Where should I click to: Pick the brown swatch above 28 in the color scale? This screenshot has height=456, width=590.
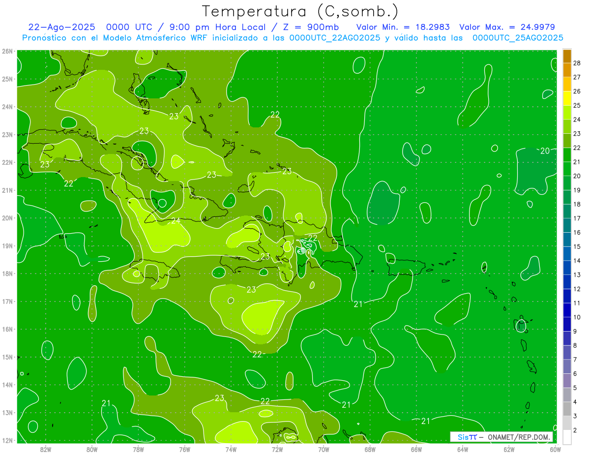click(x=567, y=56)
